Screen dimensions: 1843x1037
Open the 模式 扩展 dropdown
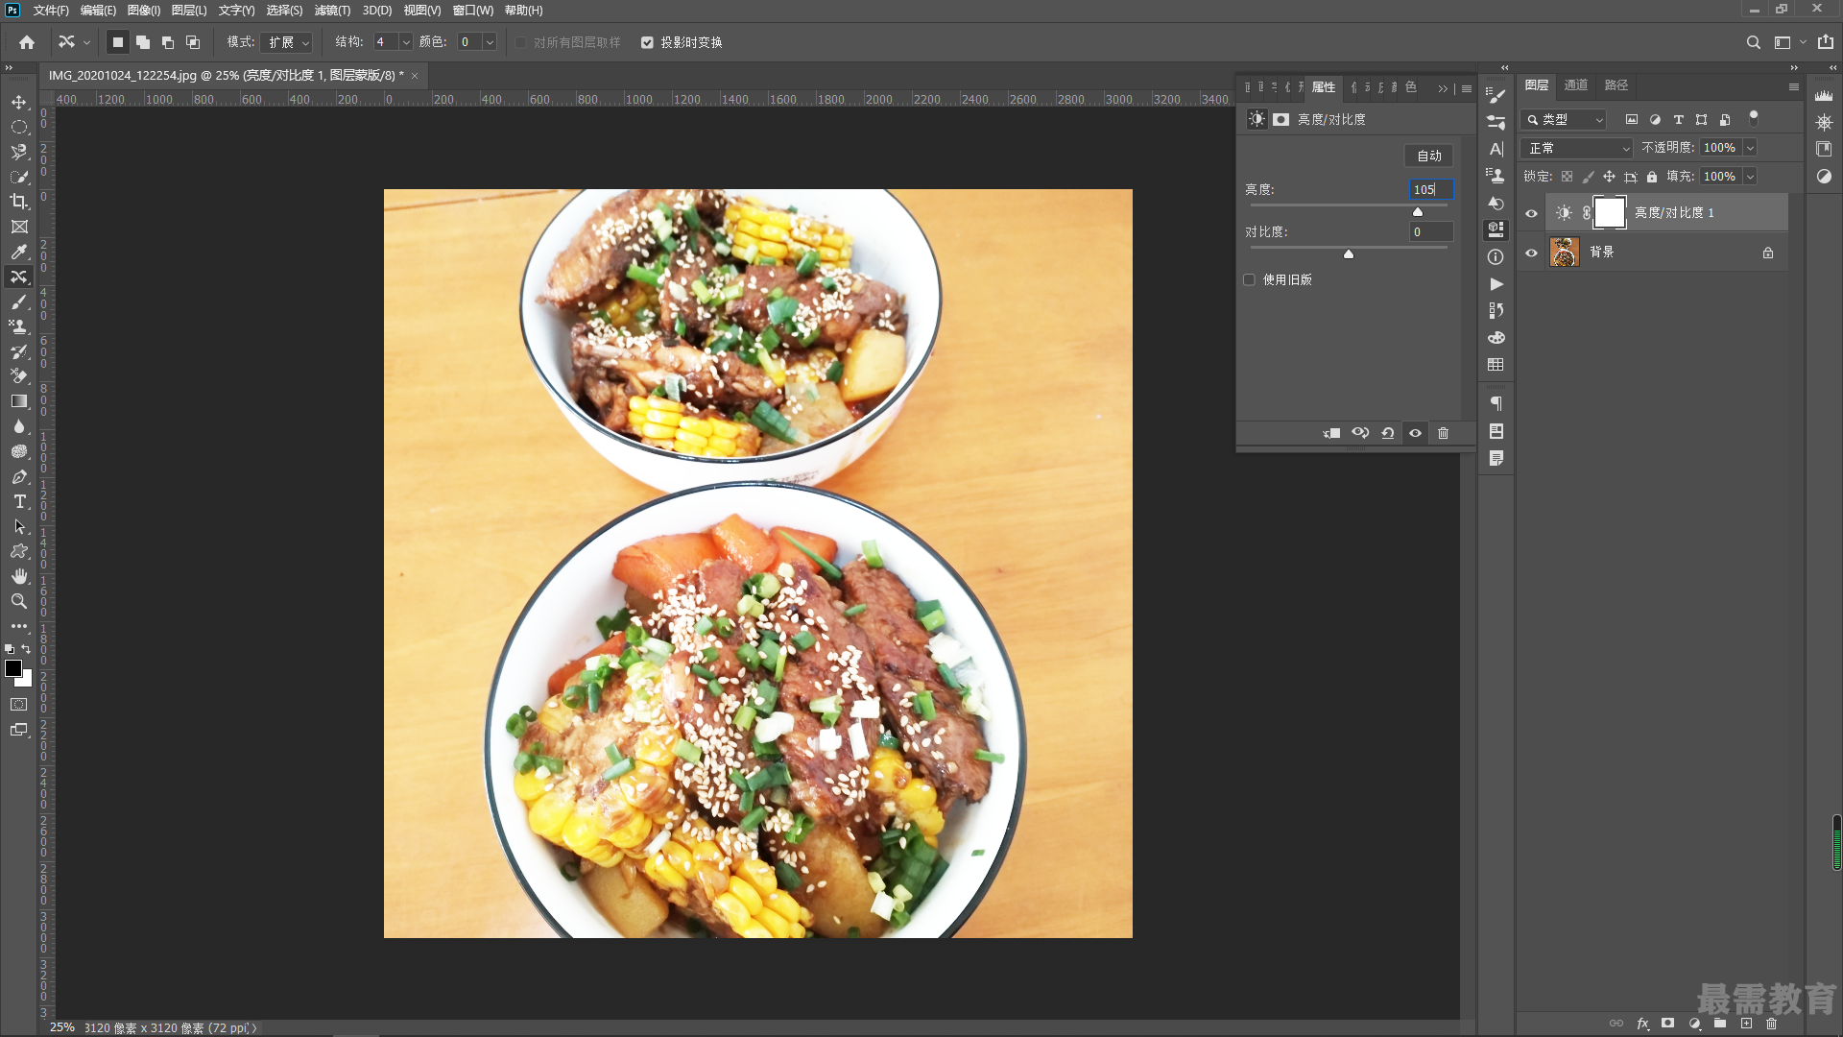click(x=287, y=42)
